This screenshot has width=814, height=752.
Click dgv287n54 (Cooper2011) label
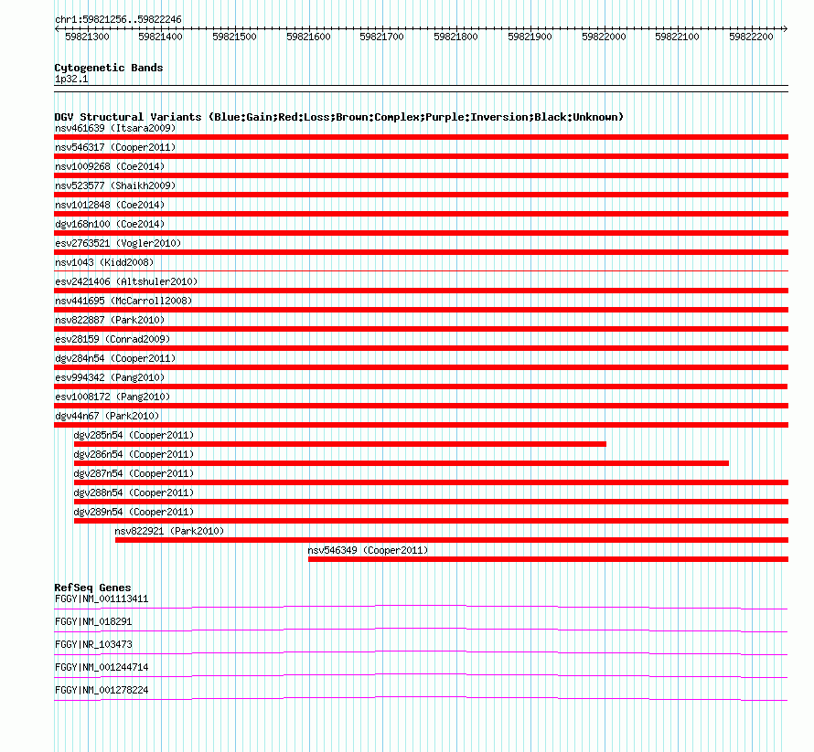coord(134,473)
